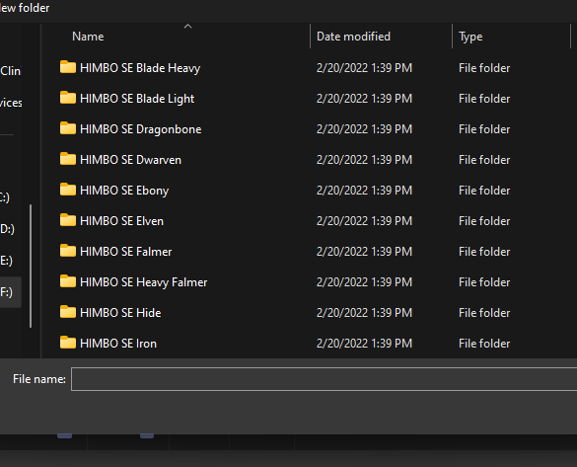The image size is (577, 467).
Task: Select the HIMBO SE Heavy Falmer folder name
Action: click(144, 282)
